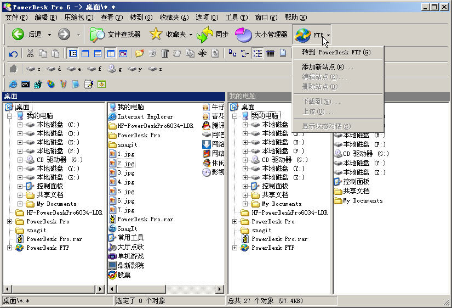Screen dimensions: 452x308
Task: Jump to drive f in drive bar
Action: [94, 69]
